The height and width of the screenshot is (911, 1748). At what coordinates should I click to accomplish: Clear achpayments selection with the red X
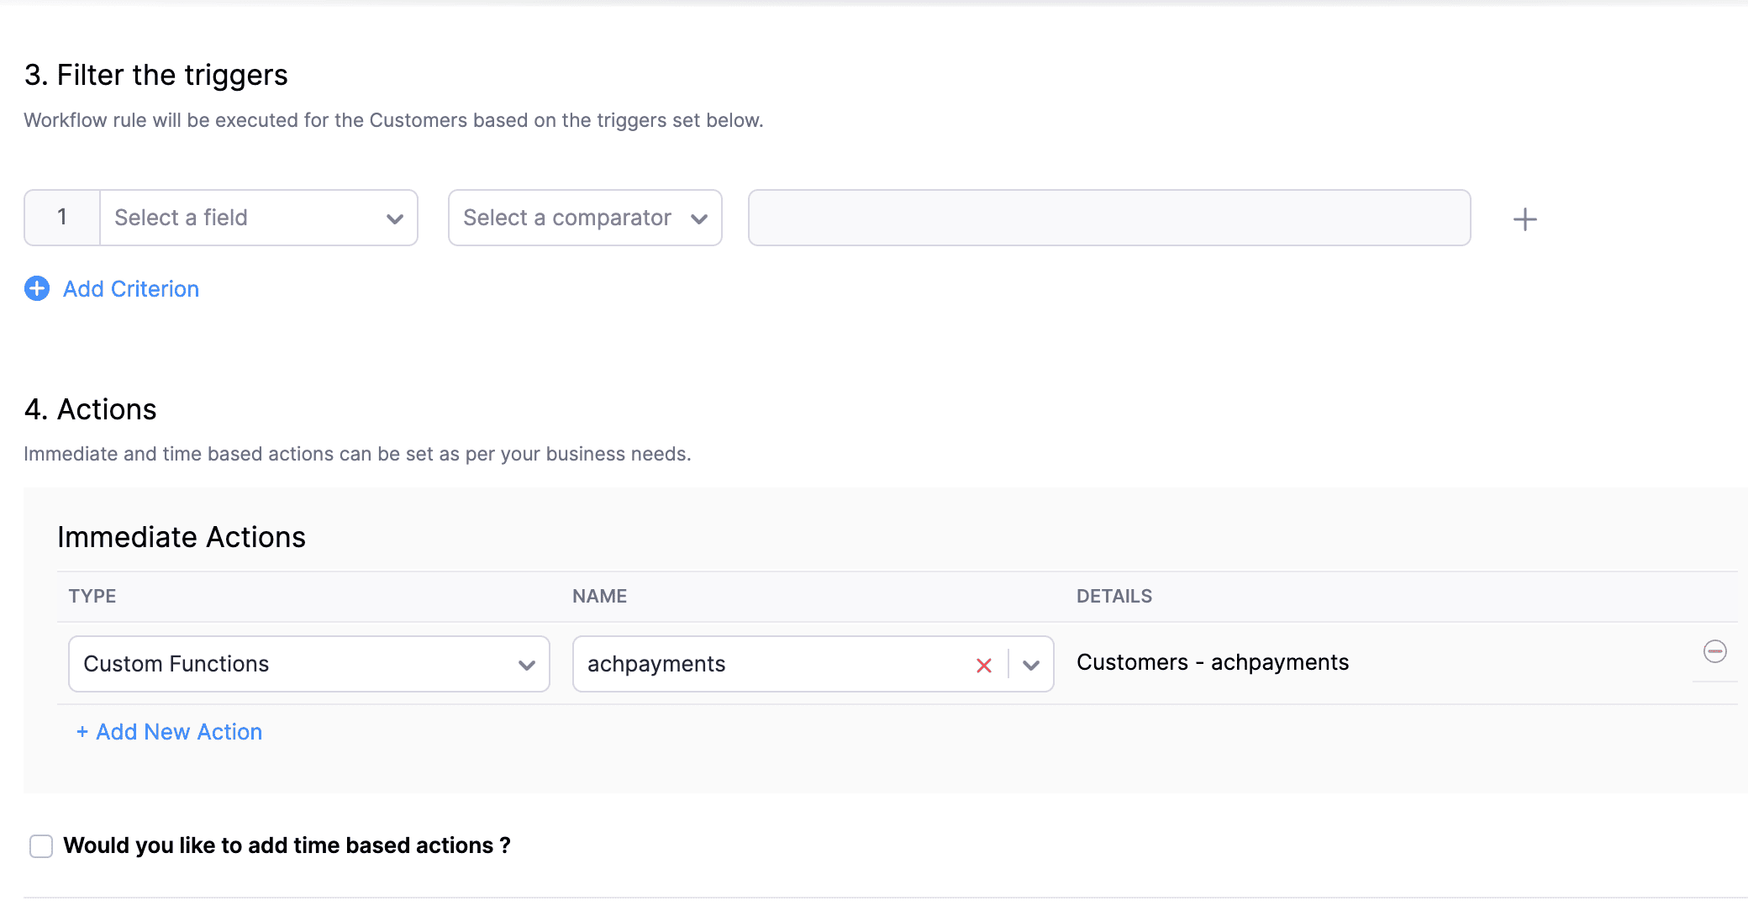984,666
